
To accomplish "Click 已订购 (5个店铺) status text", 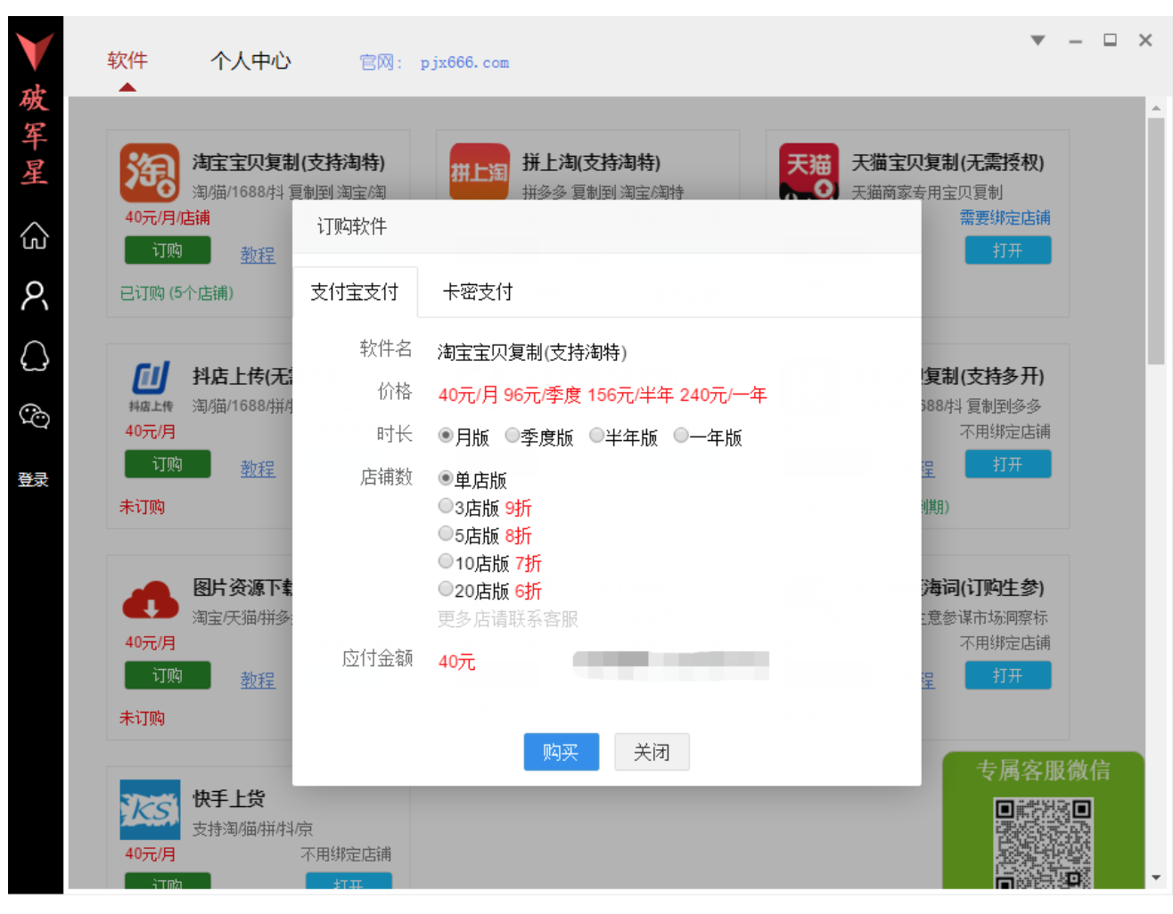I will (176, 293).
